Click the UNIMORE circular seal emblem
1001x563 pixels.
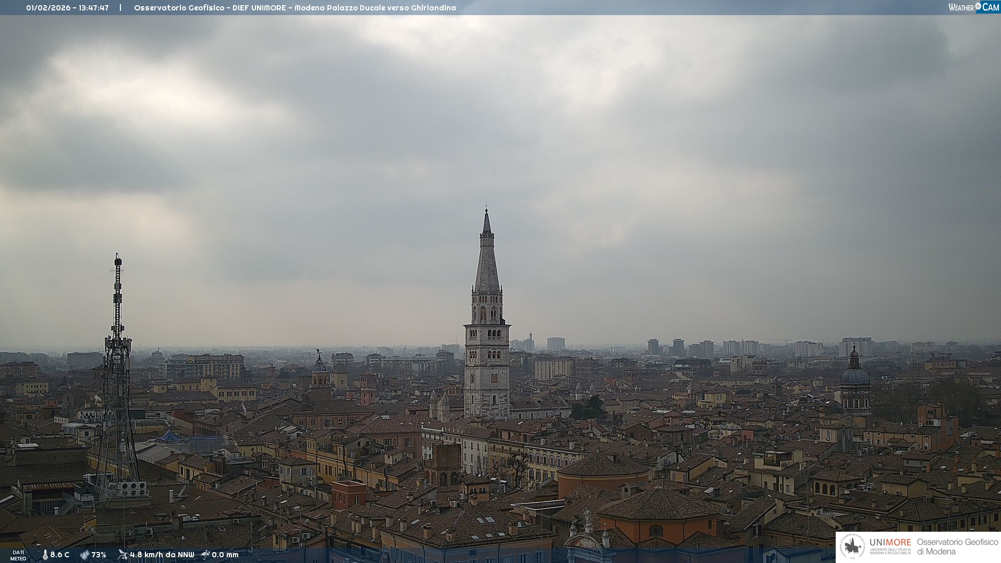tap(852, 546)
